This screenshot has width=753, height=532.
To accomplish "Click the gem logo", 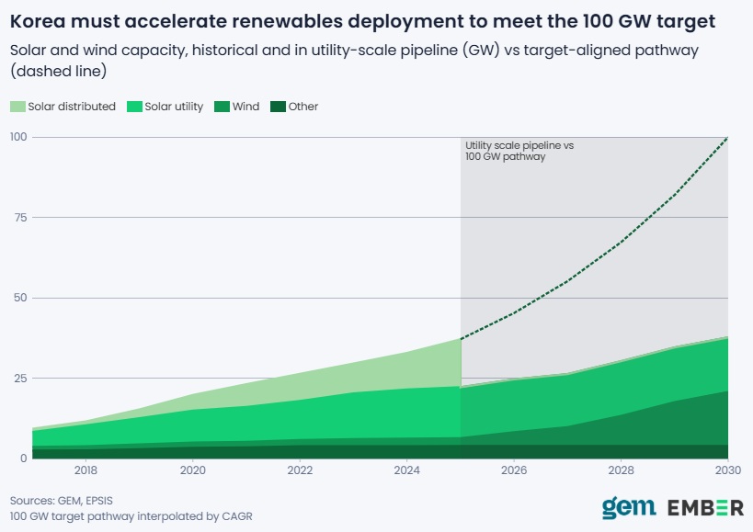I will tap(629, 507).
